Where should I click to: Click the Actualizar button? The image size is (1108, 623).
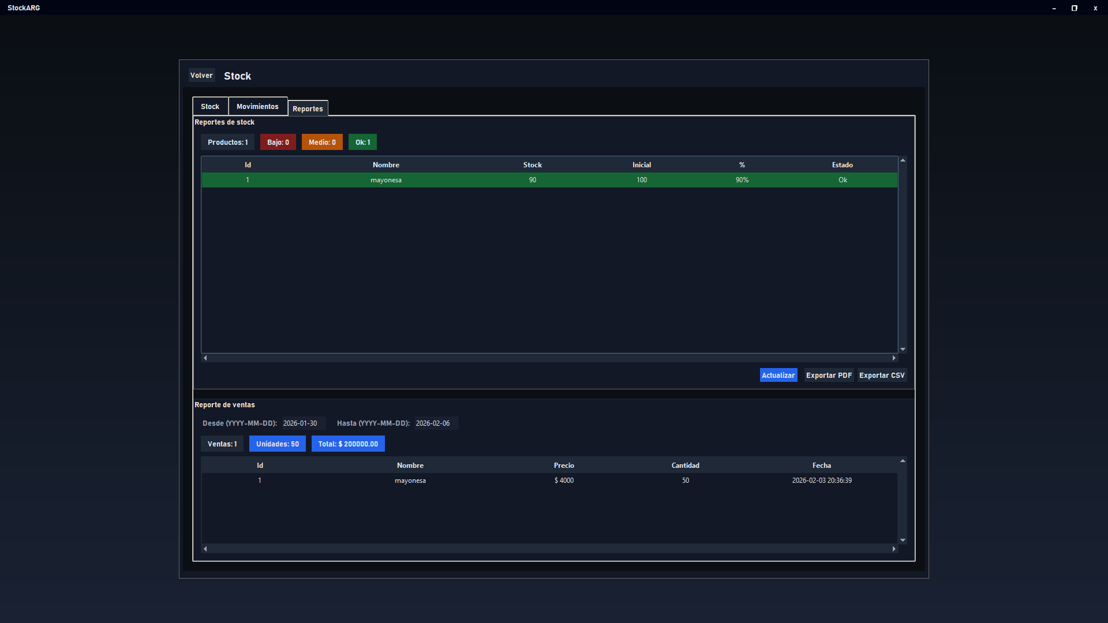tap(778, 376)
